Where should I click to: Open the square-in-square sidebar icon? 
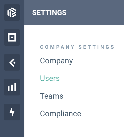(12, 37)
